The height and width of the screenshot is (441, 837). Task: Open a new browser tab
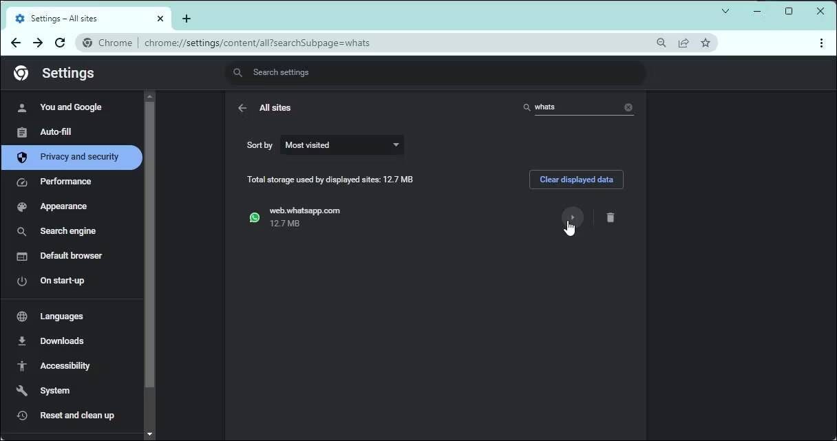point(186,19)
